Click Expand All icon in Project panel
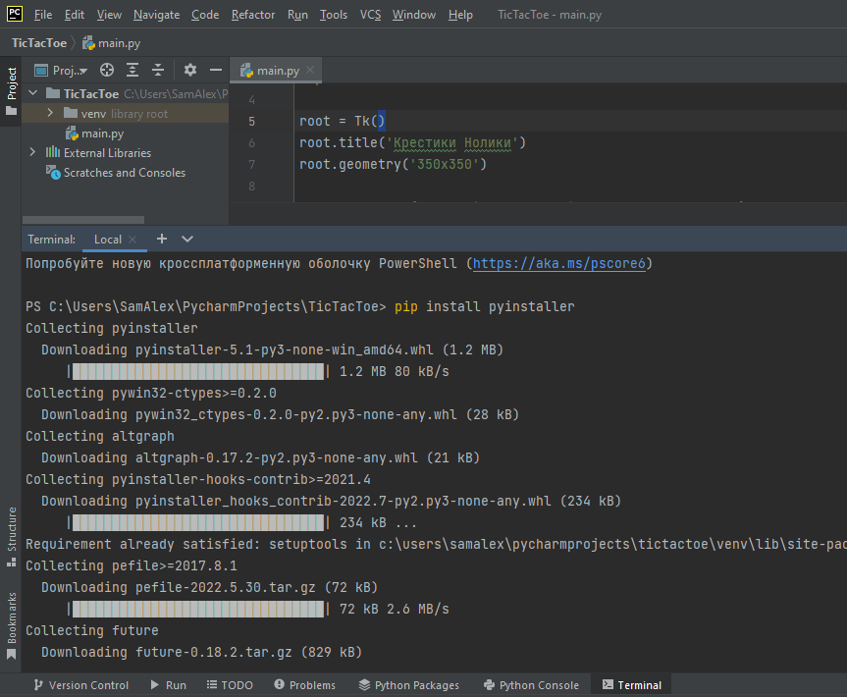 pos(132,70)
